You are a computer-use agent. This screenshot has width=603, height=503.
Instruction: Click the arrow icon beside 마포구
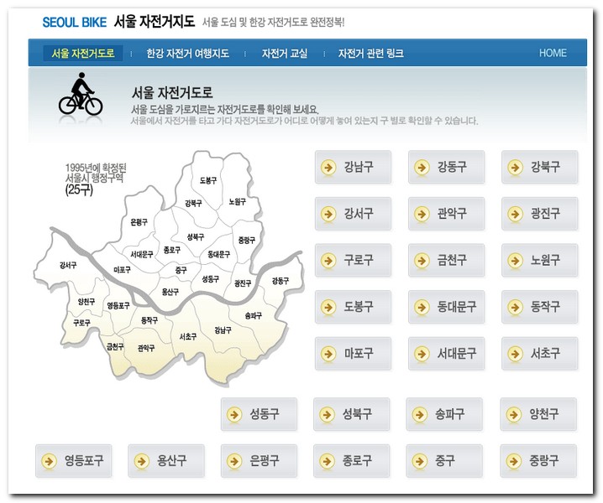pyautogui.click(x=328, y=354)
